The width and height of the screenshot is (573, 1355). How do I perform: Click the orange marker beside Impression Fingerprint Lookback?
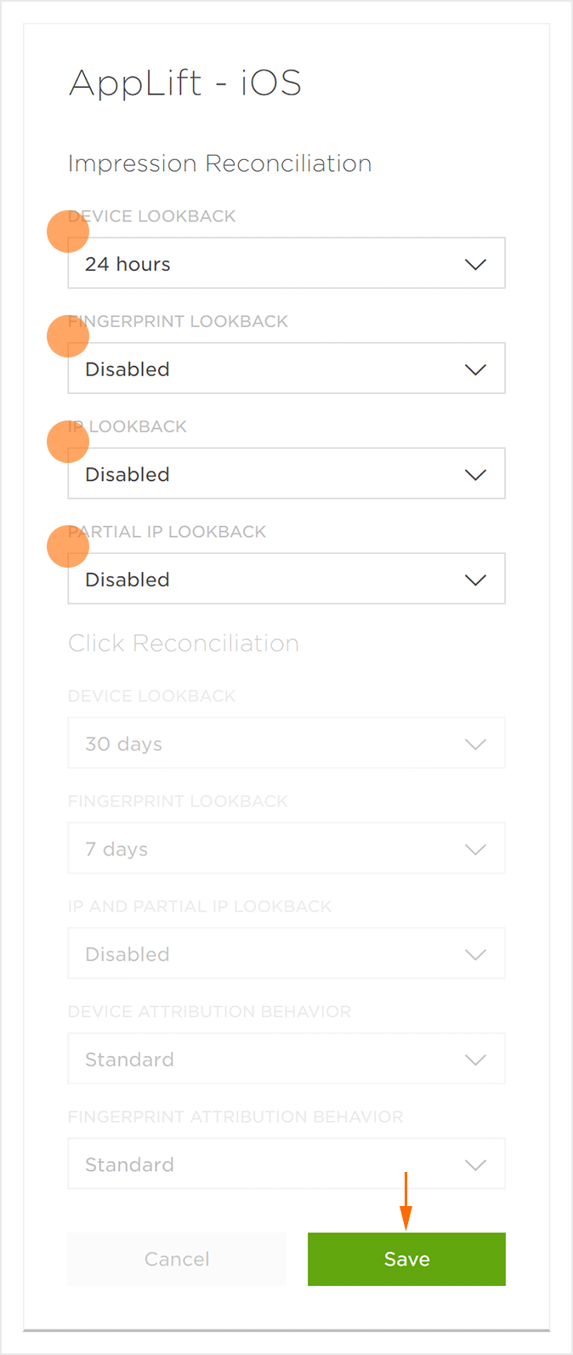pyautogui.click(x=68, y=336)
